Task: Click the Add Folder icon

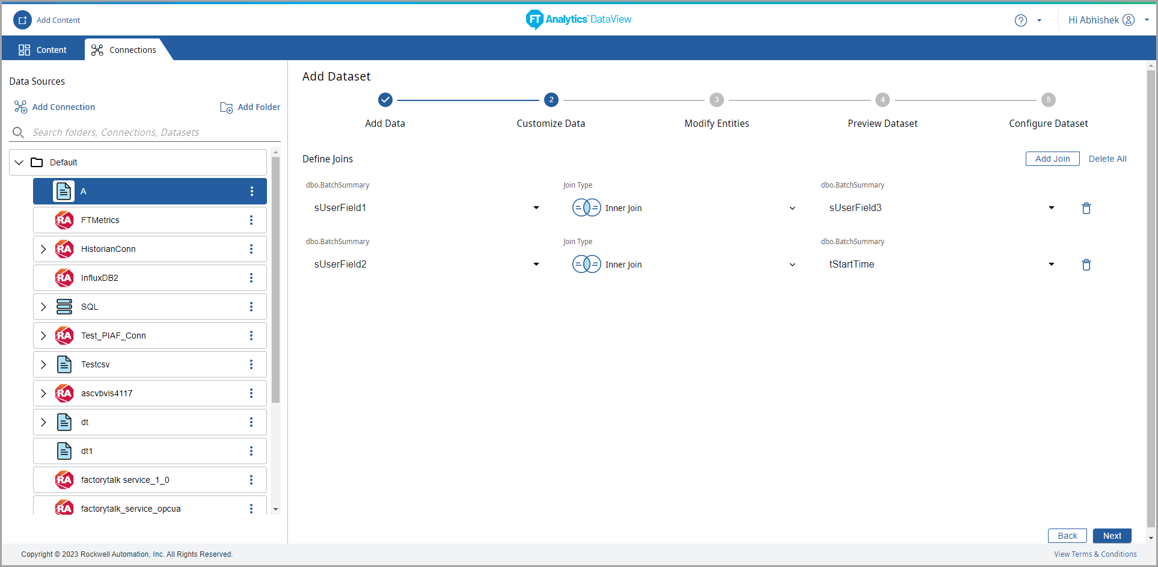Action: click(x=226, y=107)
